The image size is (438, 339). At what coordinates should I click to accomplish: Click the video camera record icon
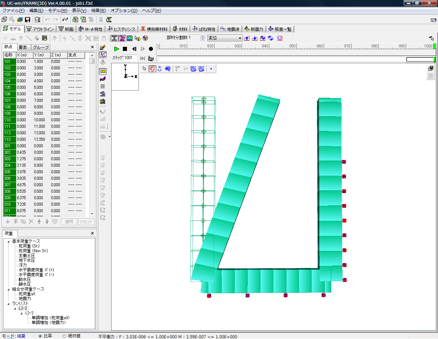[151, 58]
